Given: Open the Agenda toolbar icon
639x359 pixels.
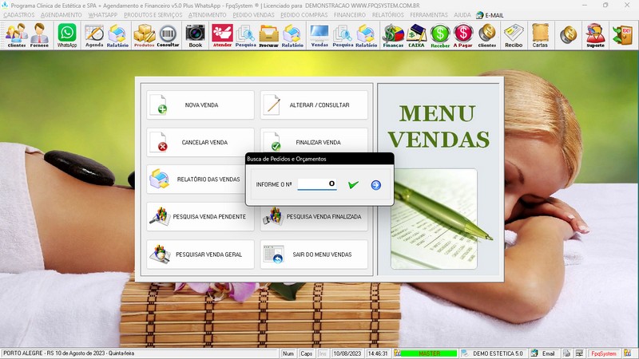Looking at the screenshot, I should 94,35.
